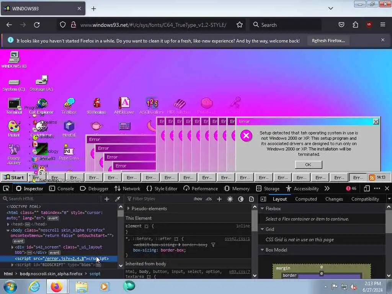392x294 pixels.
Task: Toggle Responsive Design Mode
Action: (x=366, y=188)
